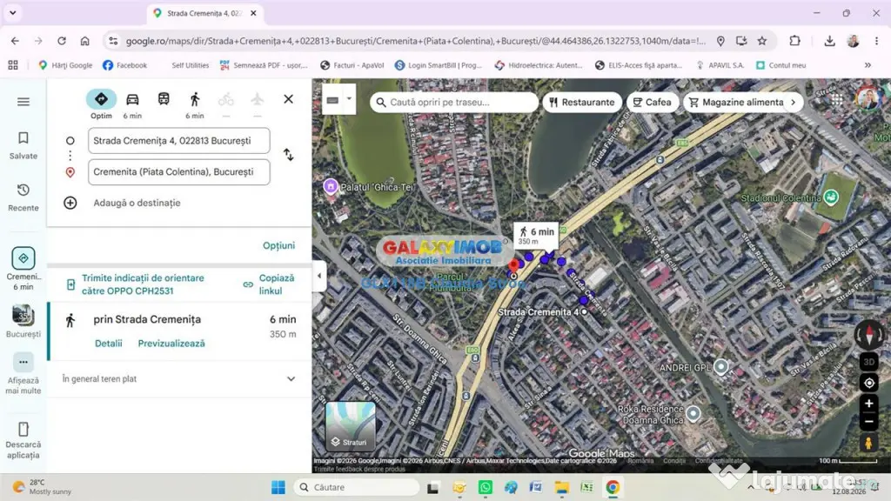Open browser home page
Viewport: 891px width, 501px height.
pyautogui.click(x=84, y=41)
